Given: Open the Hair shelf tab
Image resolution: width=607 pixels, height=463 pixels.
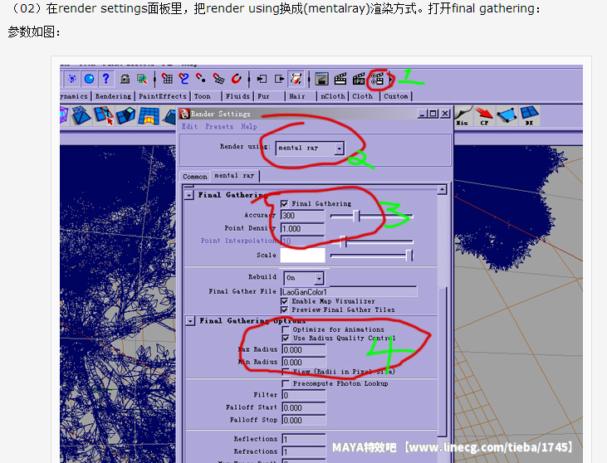Looking at the screenshot, I should tap(301, 96).
